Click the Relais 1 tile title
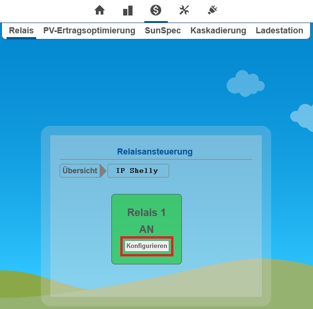 click(x=146, y=212)
